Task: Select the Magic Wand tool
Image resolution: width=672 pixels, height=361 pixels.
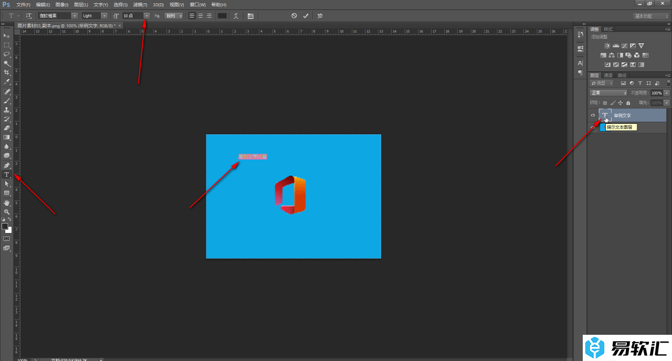Action: [7, 63]
